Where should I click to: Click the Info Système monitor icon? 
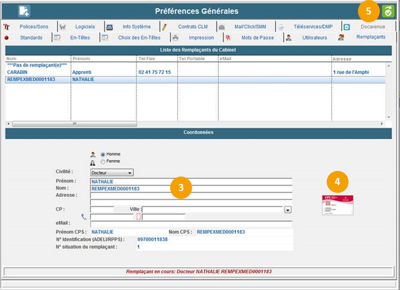[x=109, y=27]
